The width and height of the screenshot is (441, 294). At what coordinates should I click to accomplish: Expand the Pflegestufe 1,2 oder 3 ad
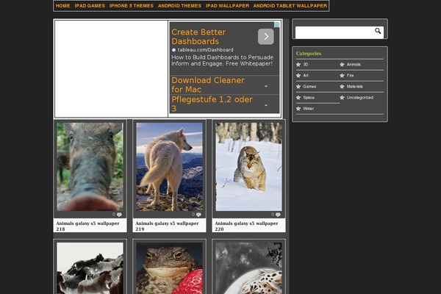coord(266,105)
